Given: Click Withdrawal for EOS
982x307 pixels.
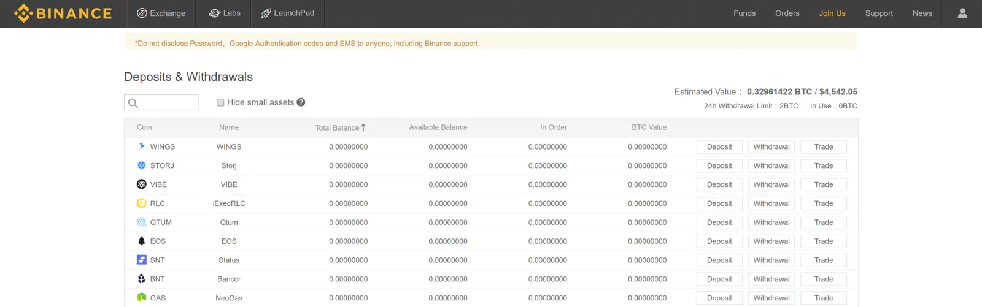Looking at the screenshot, I should pos(771,241).
